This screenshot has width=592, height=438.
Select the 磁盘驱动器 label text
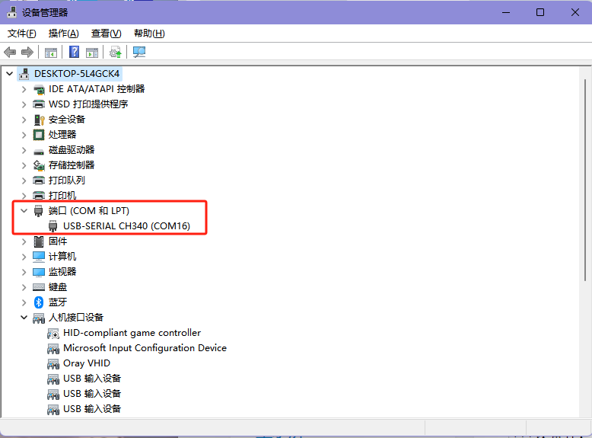pos(72,149)
